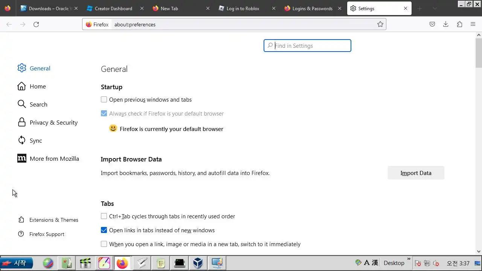This screenshot has width=482, height=271.
Task: Open the Firefox application menu
Action: coord(473,24)
